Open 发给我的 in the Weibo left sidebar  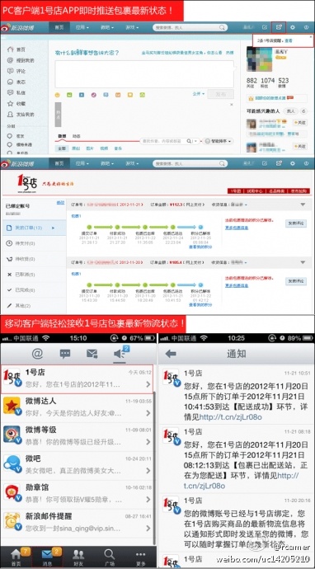[21, 115]
